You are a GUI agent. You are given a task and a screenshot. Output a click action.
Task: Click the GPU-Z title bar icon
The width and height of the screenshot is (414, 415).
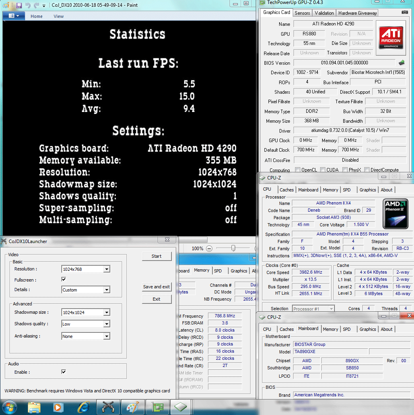262,2
